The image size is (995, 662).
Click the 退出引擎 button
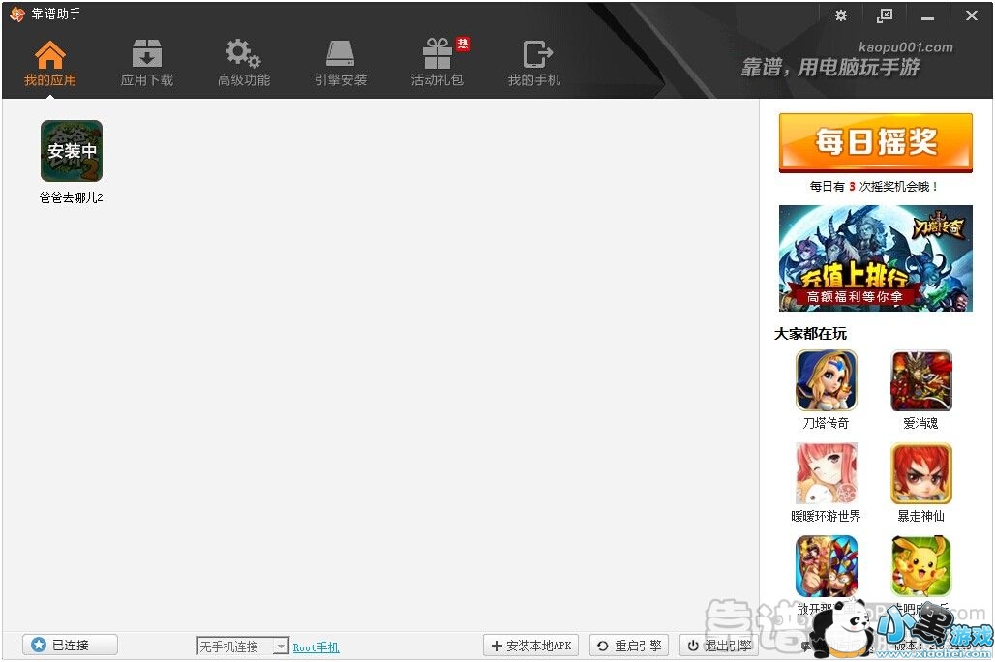pos(719,646)
